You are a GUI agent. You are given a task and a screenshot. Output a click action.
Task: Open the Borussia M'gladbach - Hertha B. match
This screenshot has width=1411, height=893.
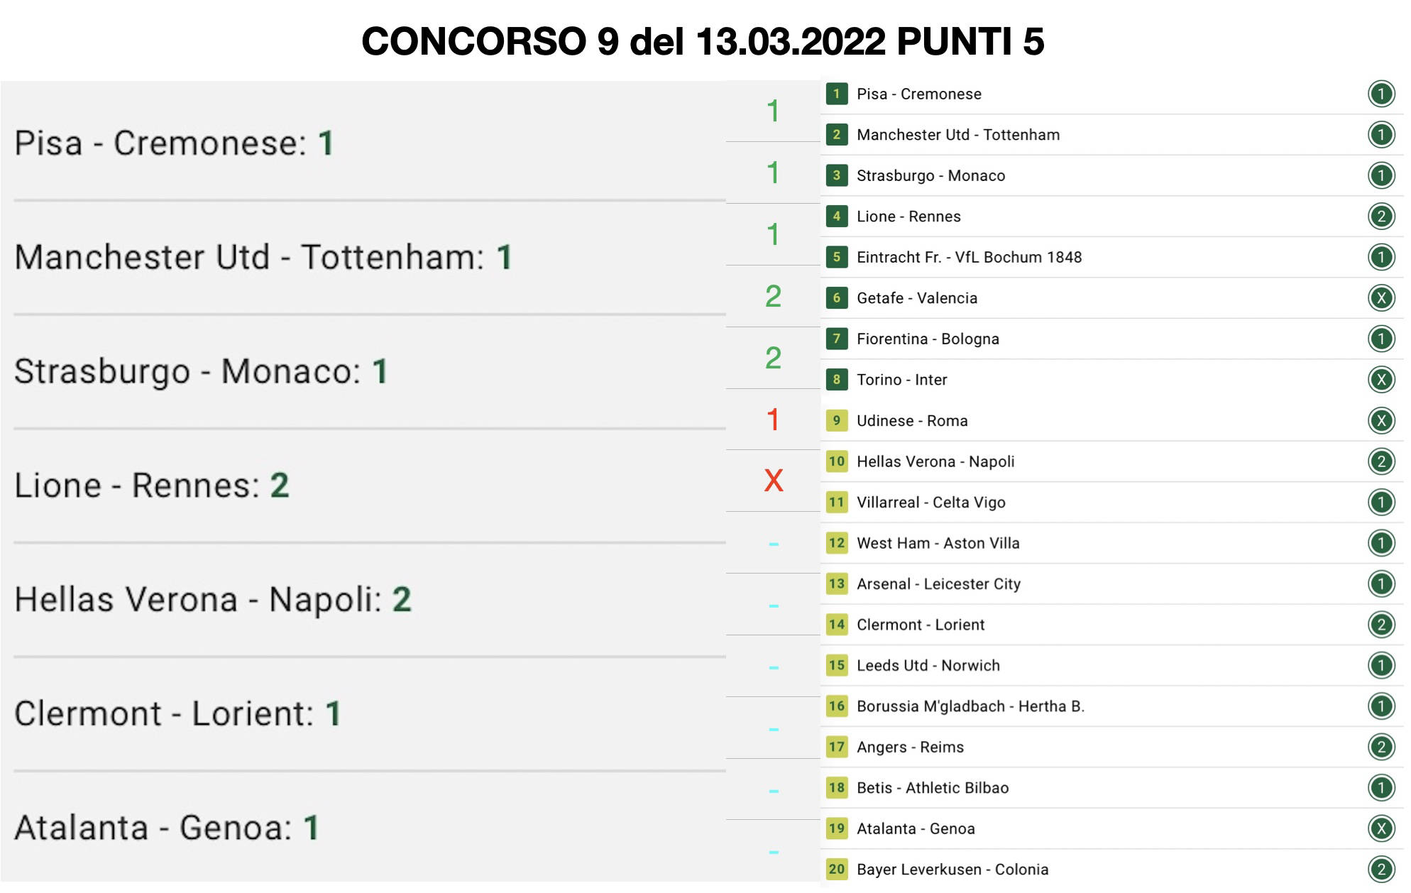[970, 706]
